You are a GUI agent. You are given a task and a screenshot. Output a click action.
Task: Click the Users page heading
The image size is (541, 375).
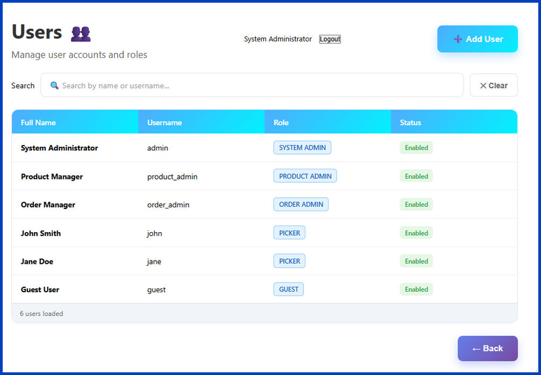click(x=37, y=32)
